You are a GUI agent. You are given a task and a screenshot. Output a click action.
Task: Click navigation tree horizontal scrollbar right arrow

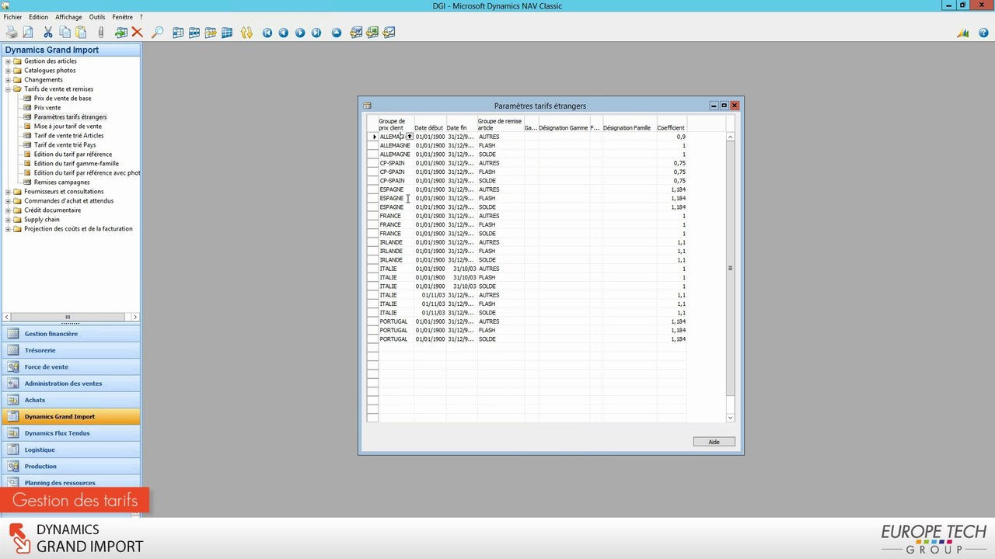click(134, 317)
